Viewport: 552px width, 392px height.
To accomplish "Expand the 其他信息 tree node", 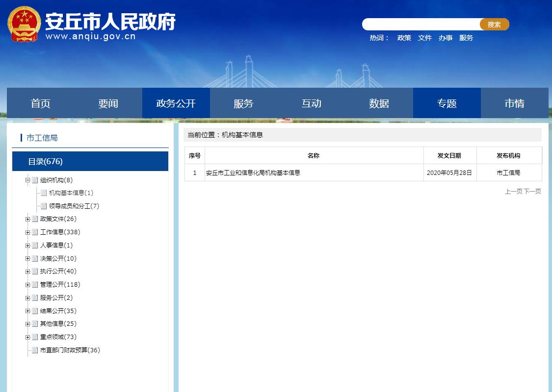I will [27, 324].
